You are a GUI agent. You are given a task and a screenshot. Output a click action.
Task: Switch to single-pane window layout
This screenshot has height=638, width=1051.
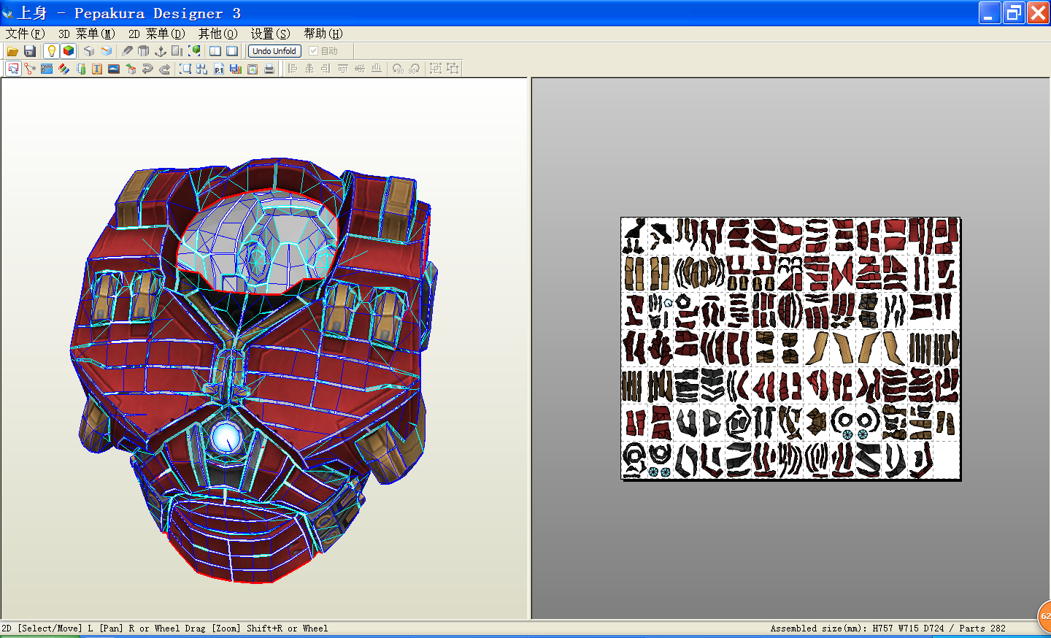click(x=232, y=51)
